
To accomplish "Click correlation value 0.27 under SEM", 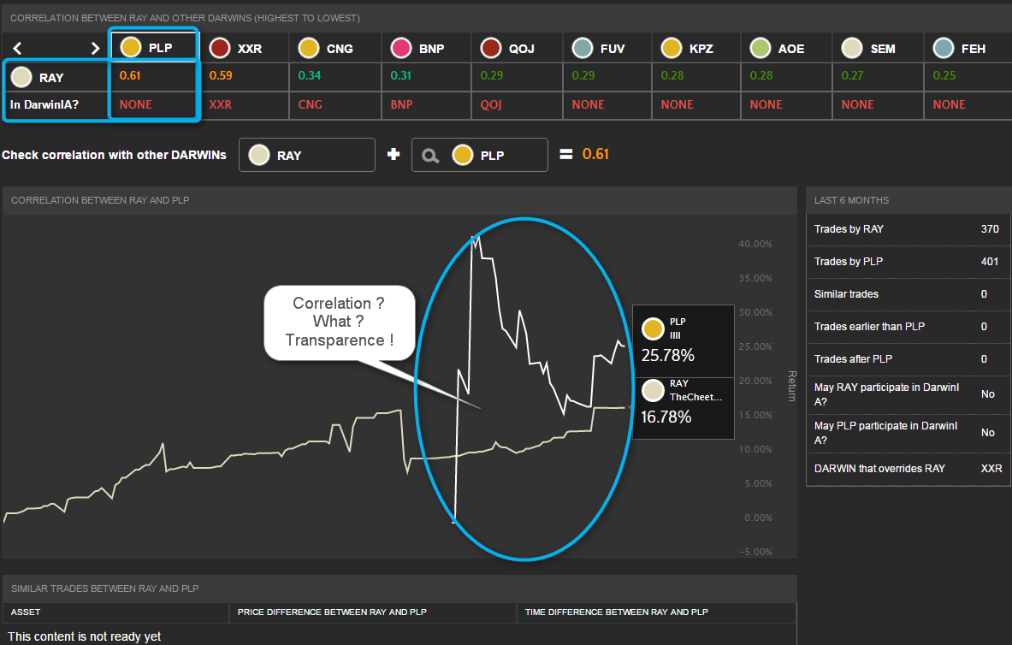I will [852, 75].
